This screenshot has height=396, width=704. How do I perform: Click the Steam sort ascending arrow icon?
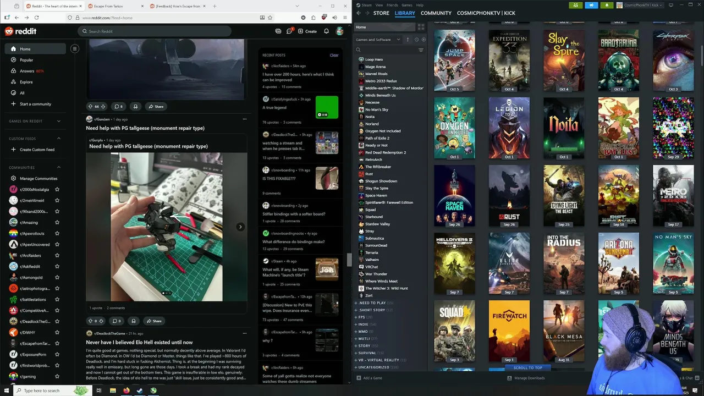pos(408,40)
